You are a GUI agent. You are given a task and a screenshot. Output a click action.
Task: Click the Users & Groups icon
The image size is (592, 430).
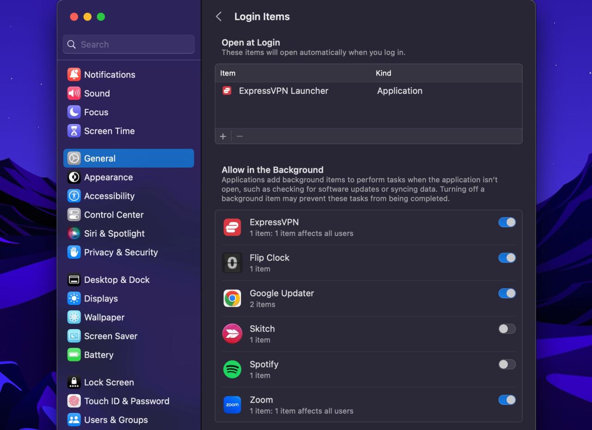coord(74,420)
